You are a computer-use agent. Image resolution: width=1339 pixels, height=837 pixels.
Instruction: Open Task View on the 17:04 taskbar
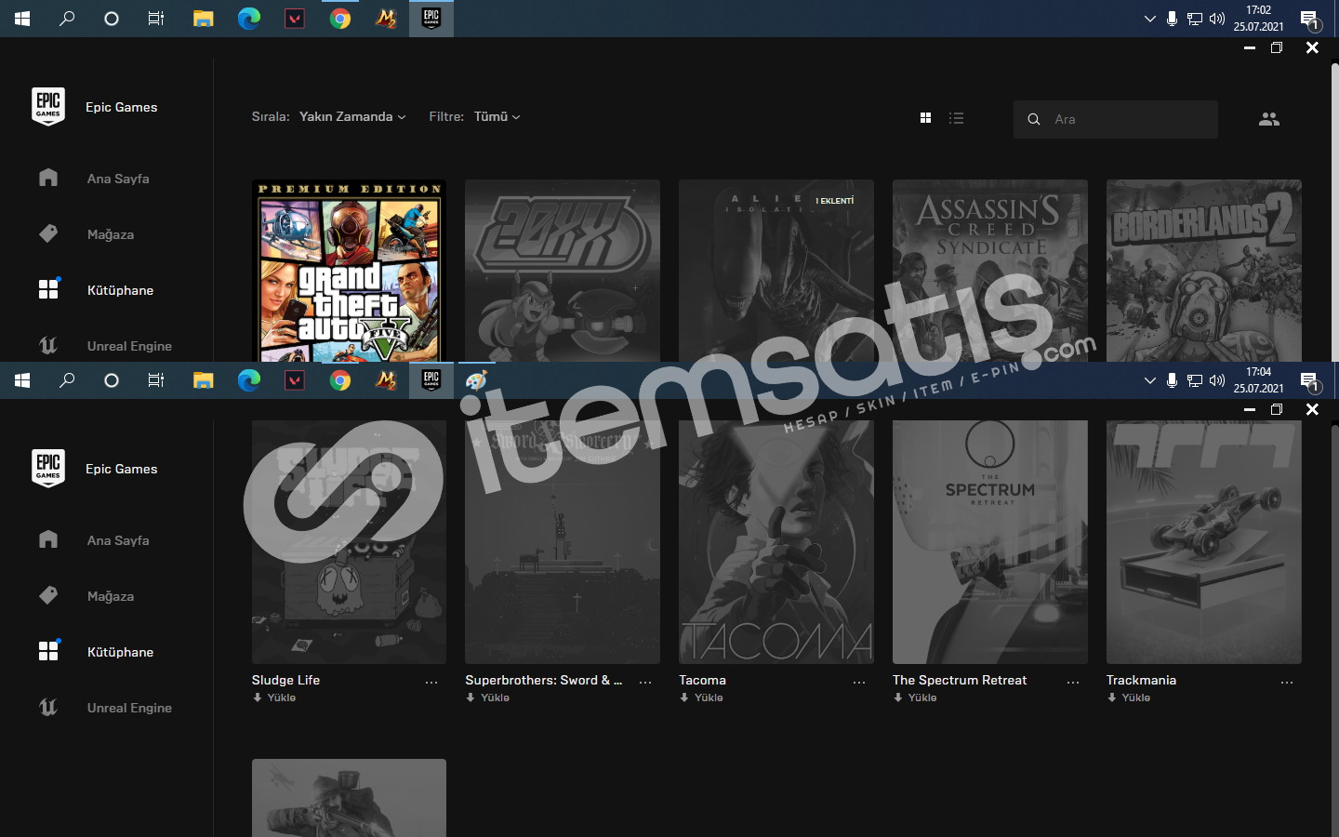click(x=156, y=380)
